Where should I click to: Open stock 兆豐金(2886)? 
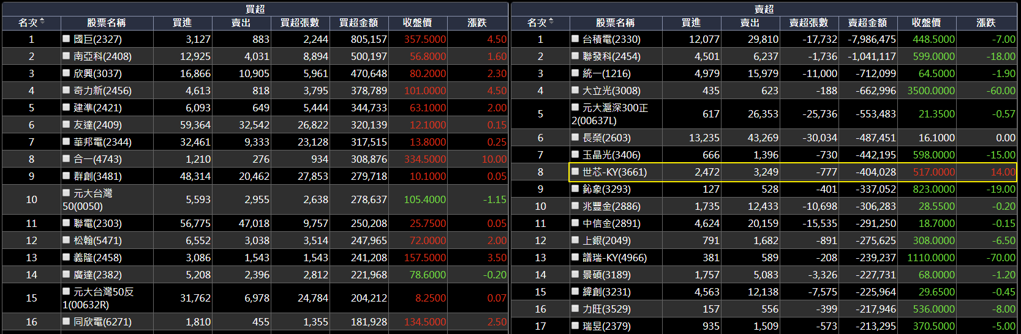point(611,206)
